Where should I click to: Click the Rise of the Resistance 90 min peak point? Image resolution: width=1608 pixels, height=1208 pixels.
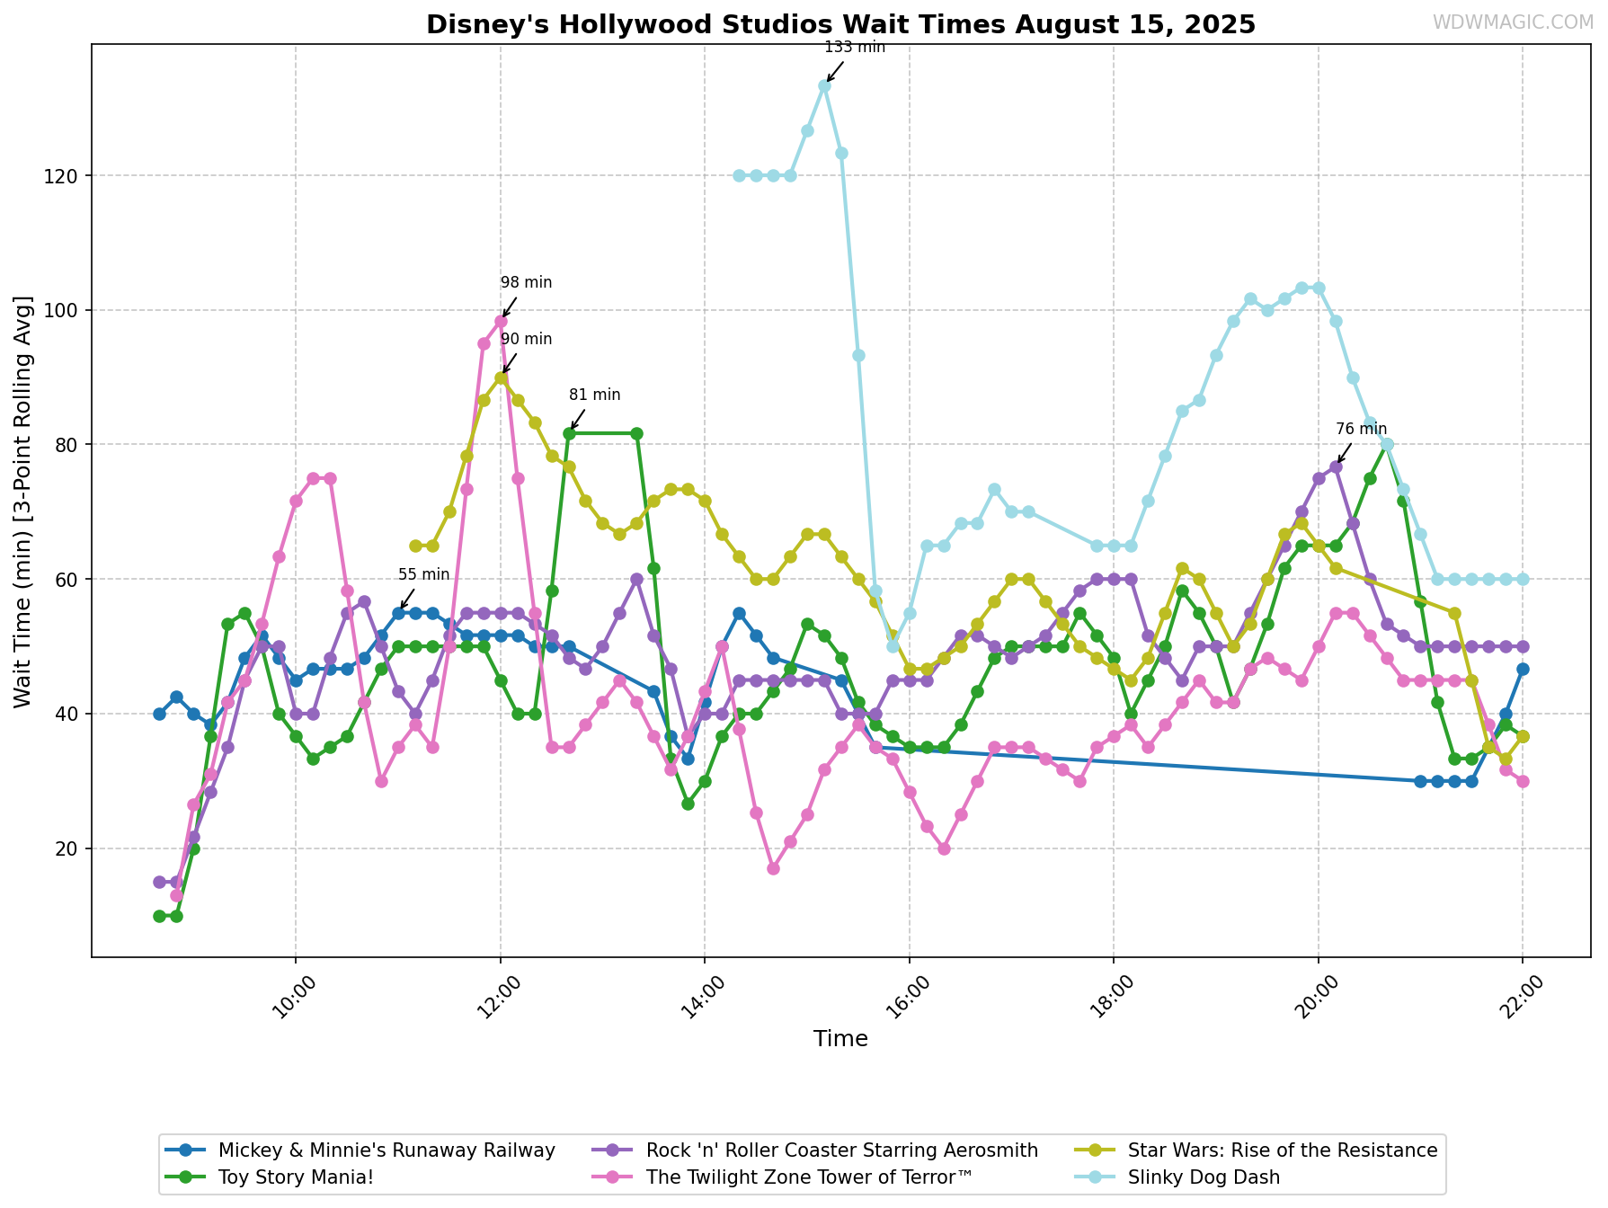pyautogui.click(x=501, y=377)
